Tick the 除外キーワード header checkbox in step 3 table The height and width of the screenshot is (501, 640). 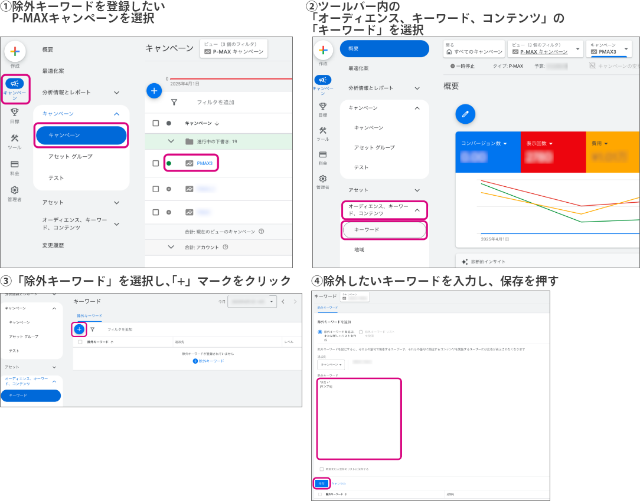coord(80,342)
